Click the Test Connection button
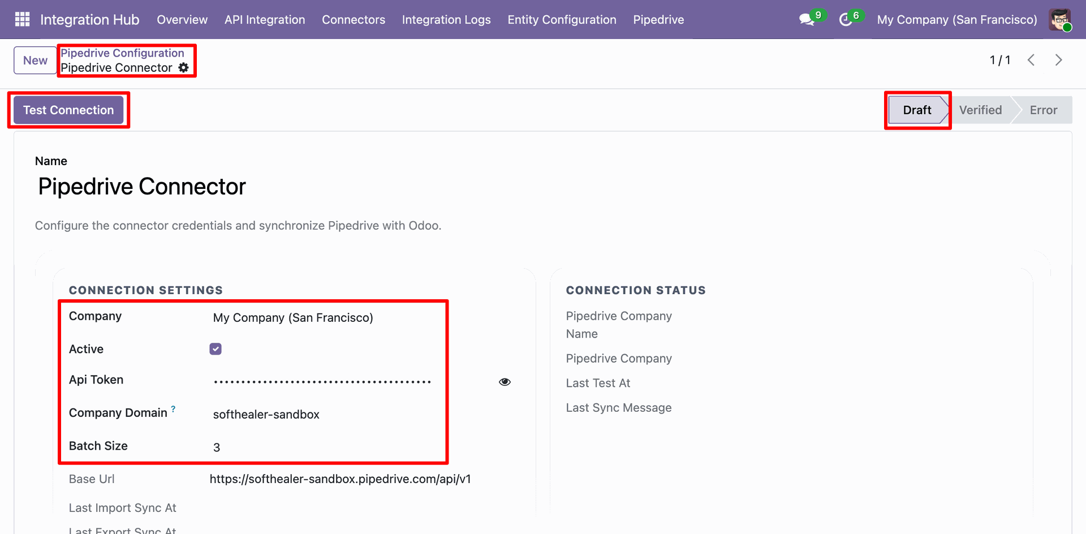This screenshot has width=1086, height=534. (x=68, y=110)
